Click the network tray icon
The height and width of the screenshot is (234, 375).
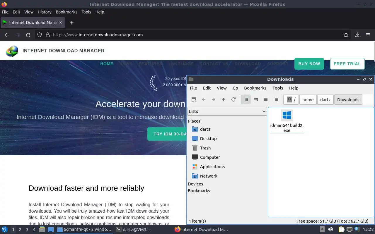click(350, 230)
